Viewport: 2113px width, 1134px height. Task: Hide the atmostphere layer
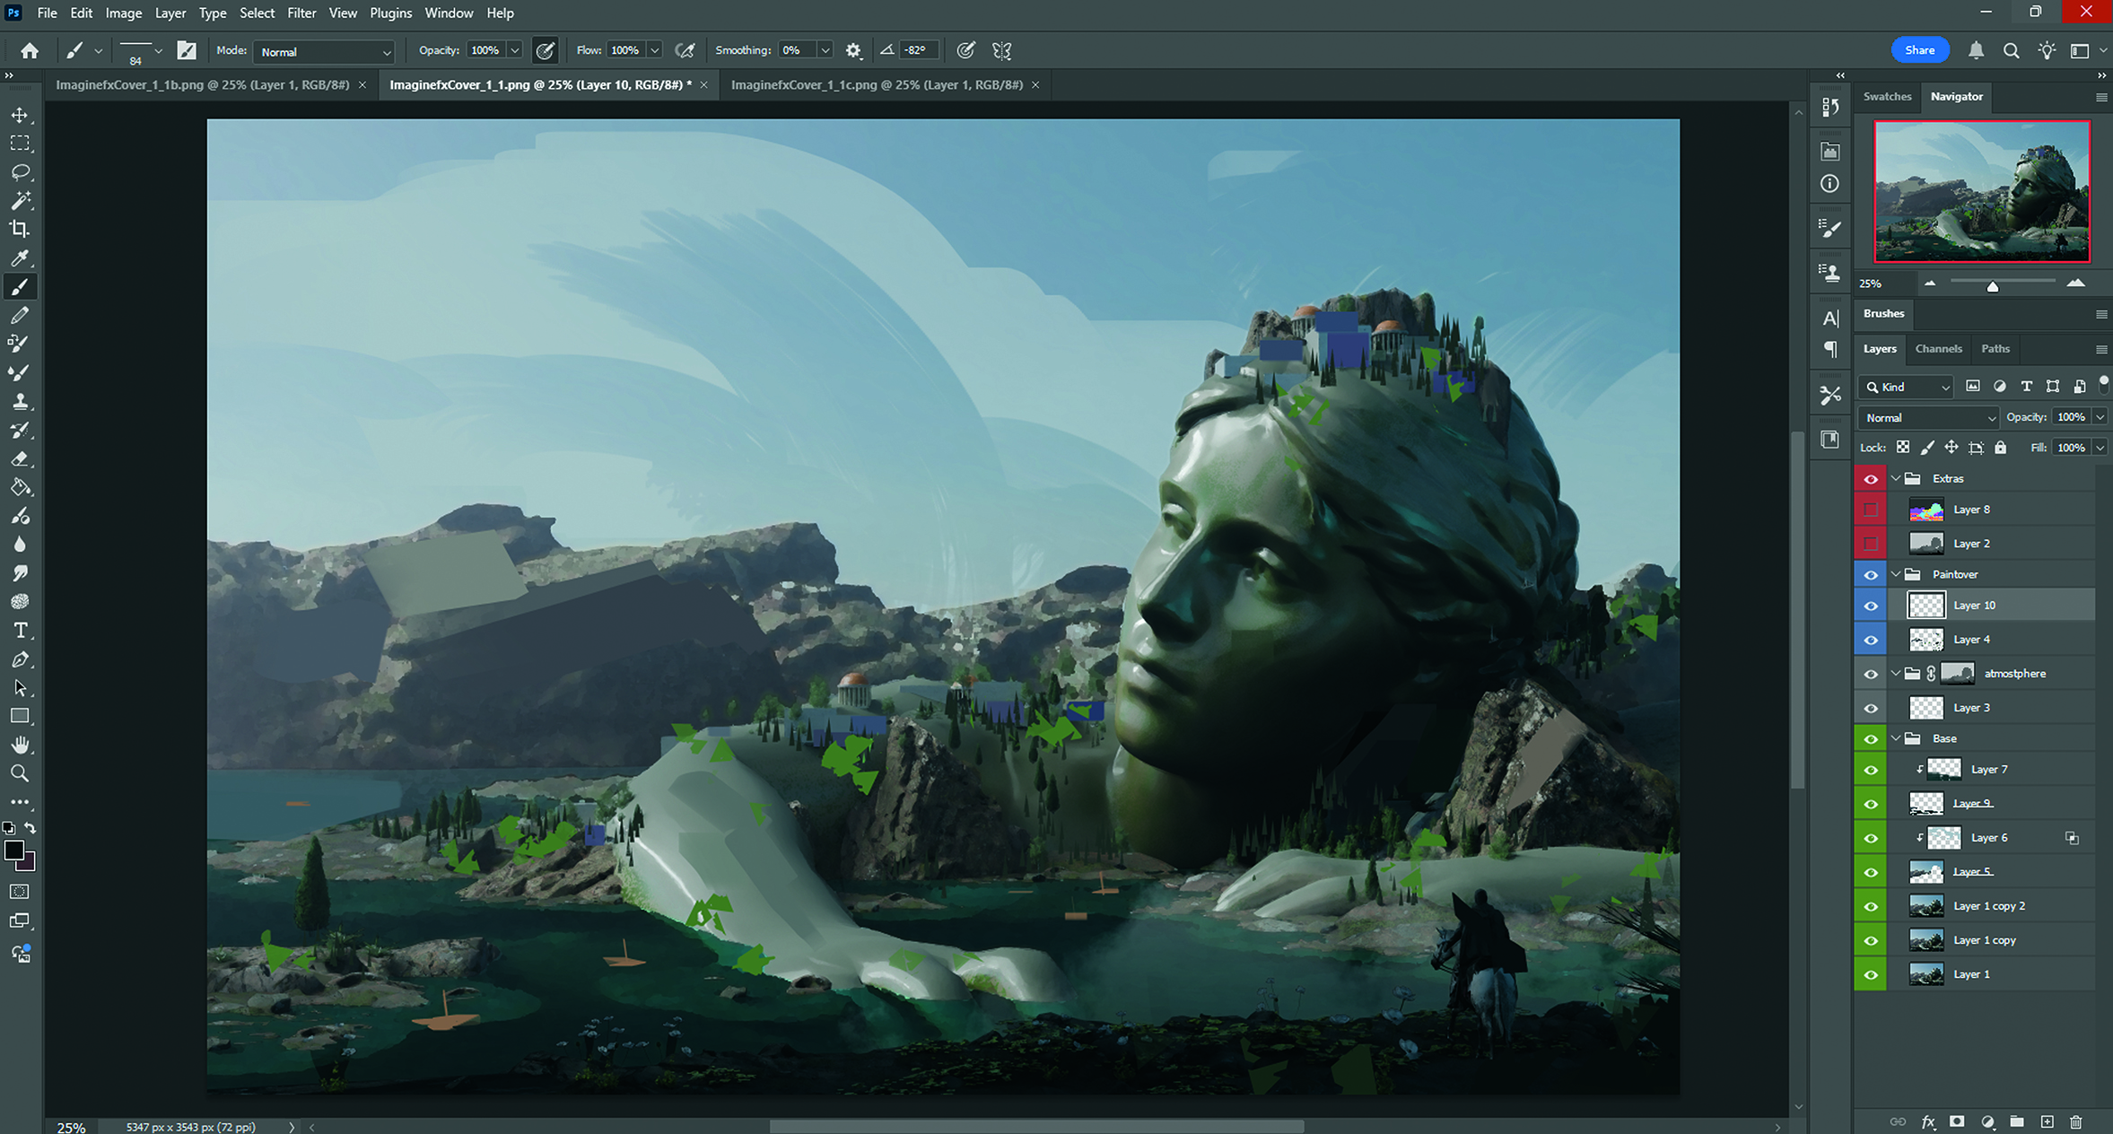[1870, 673]
